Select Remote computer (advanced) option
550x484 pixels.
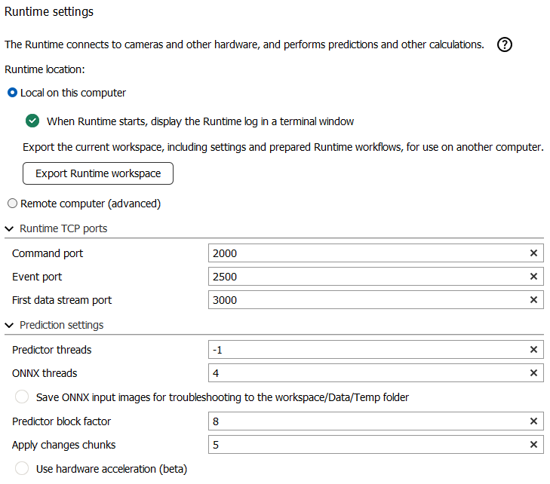(12, 204)
